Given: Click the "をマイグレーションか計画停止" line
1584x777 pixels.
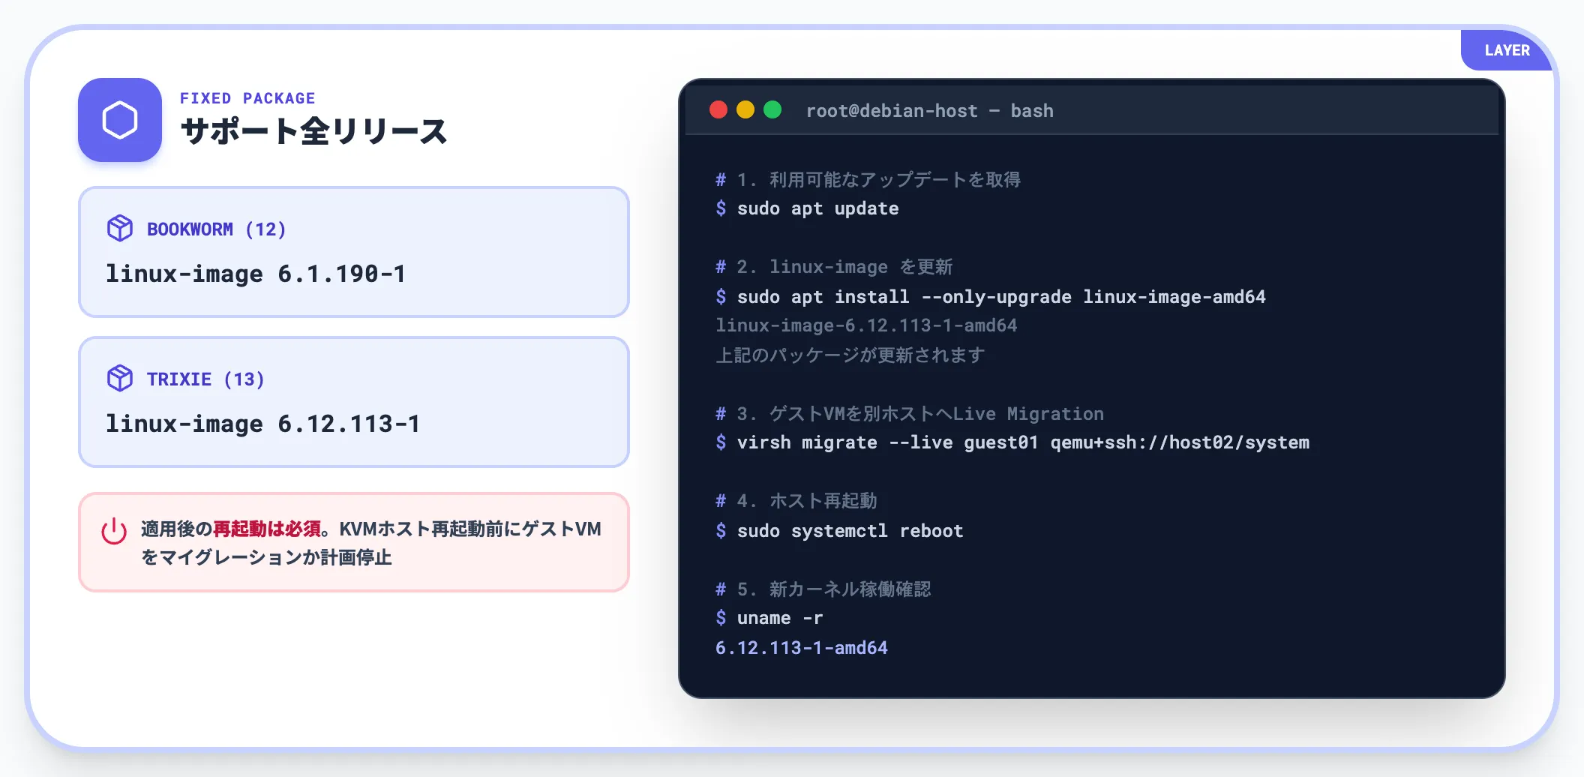Looking at the screenshot, I should point(266,557).
